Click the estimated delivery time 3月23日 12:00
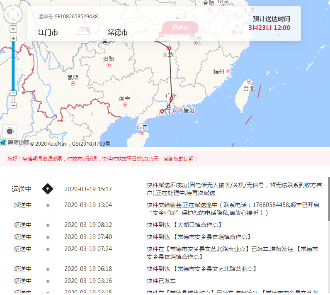330x295 pixels. click(x=269, y=27)
